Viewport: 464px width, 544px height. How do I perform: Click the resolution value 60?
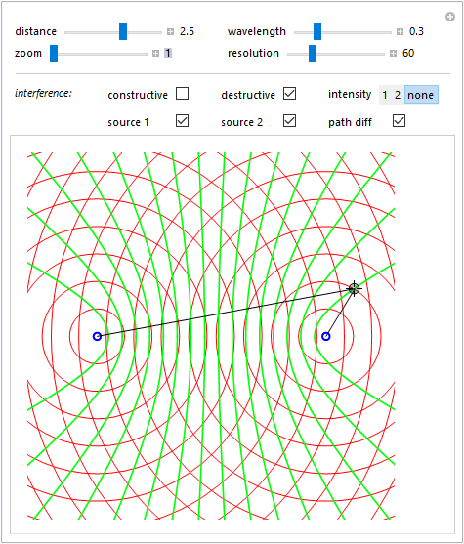click(408, 53)
